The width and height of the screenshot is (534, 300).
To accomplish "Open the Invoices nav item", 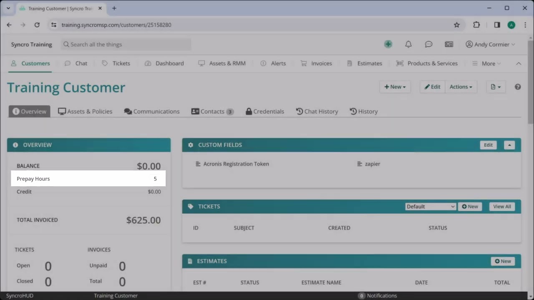I will coord(316,63).
